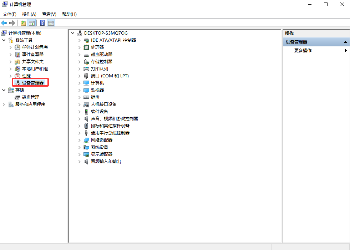Select 设备管理器 in the left tree
This screenshot has width=350, height=250.
click(33, 83)
